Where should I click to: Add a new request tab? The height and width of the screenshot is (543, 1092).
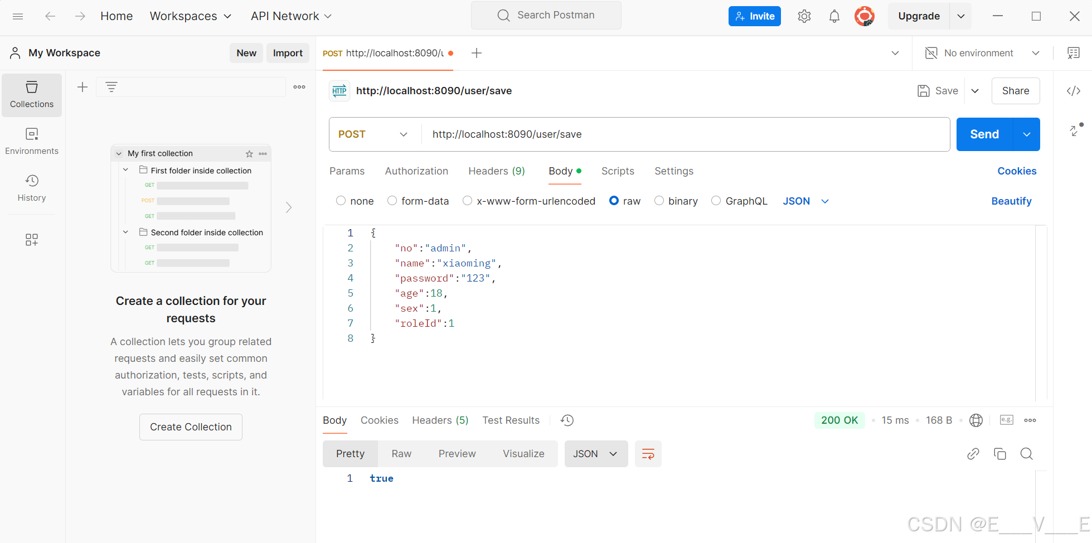click(477, 53)
